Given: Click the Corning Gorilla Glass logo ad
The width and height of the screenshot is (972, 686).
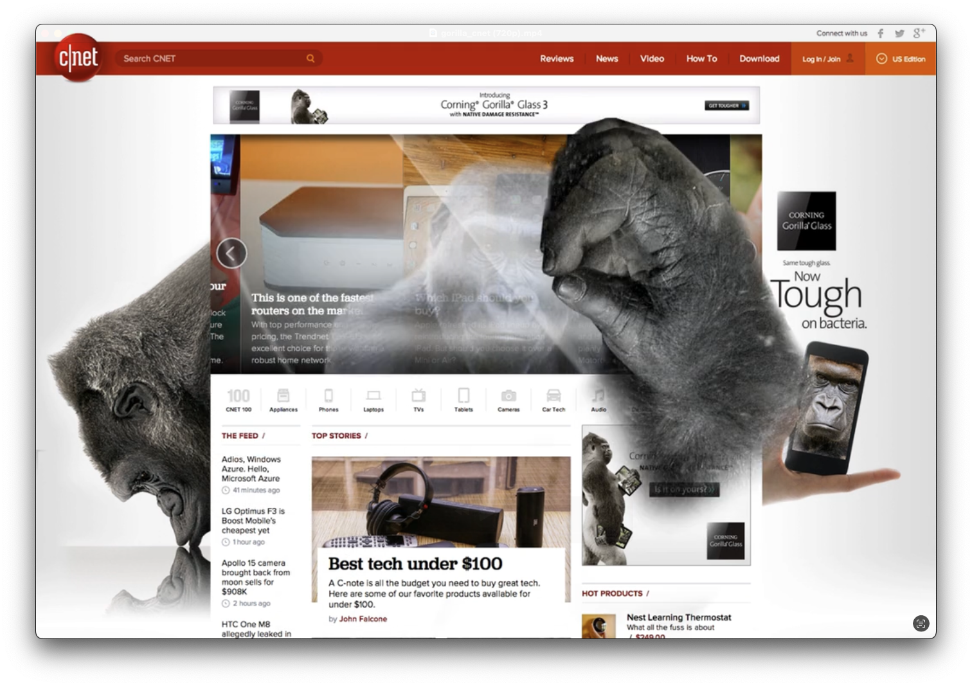Looking at the screenshot, I should click(x=807, y=221).
